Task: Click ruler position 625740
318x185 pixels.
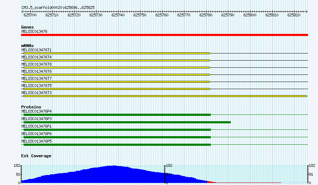Action: coord(118,15)
